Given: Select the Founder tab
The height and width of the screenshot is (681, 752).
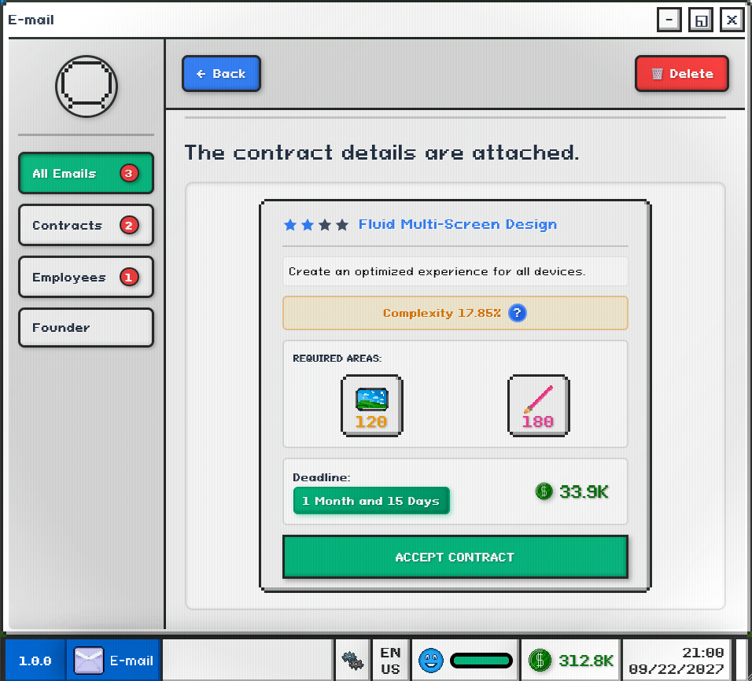Looking at the screenshot, I should 87,328.
